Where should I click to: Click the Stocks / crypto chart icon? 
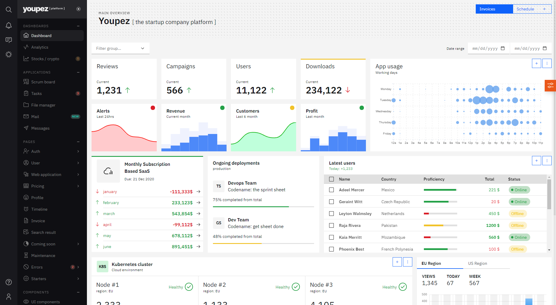(x=26, y=58)
